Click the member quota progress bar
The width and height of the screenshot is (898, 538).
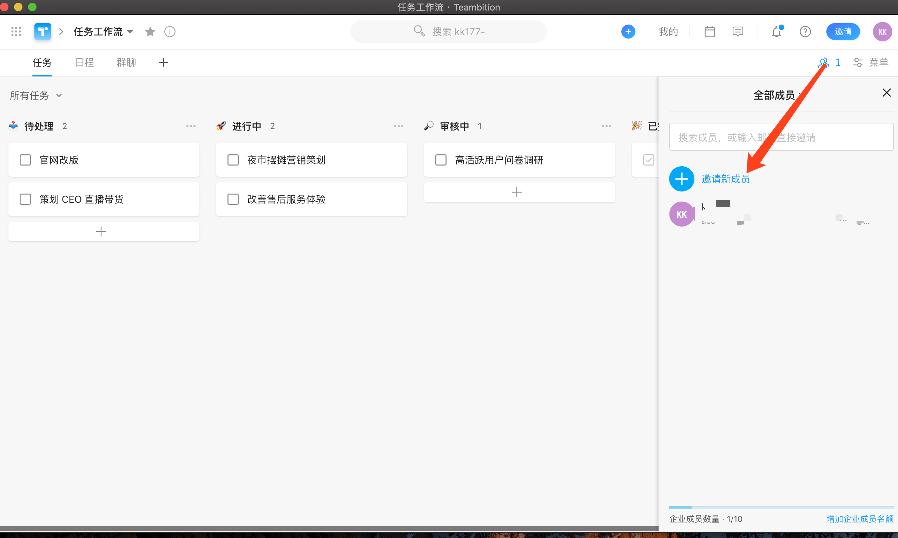(x=780, y=507)
